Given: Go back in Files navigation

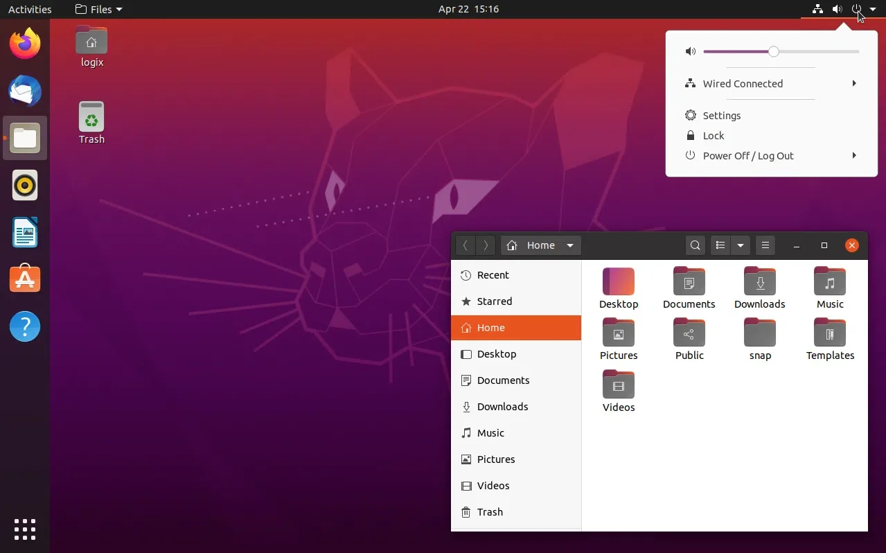Looking at the screenshot, I should point(466,245).
